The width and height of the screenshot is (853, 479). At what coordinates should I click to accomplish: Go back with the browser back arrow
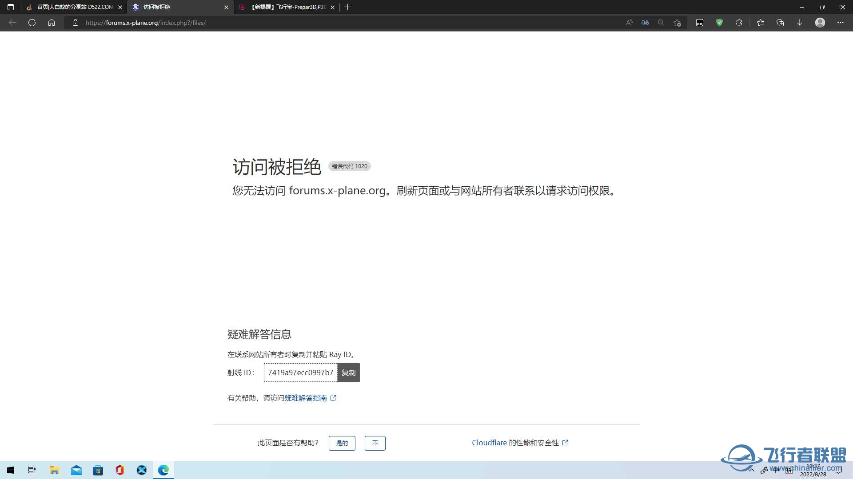12,23
